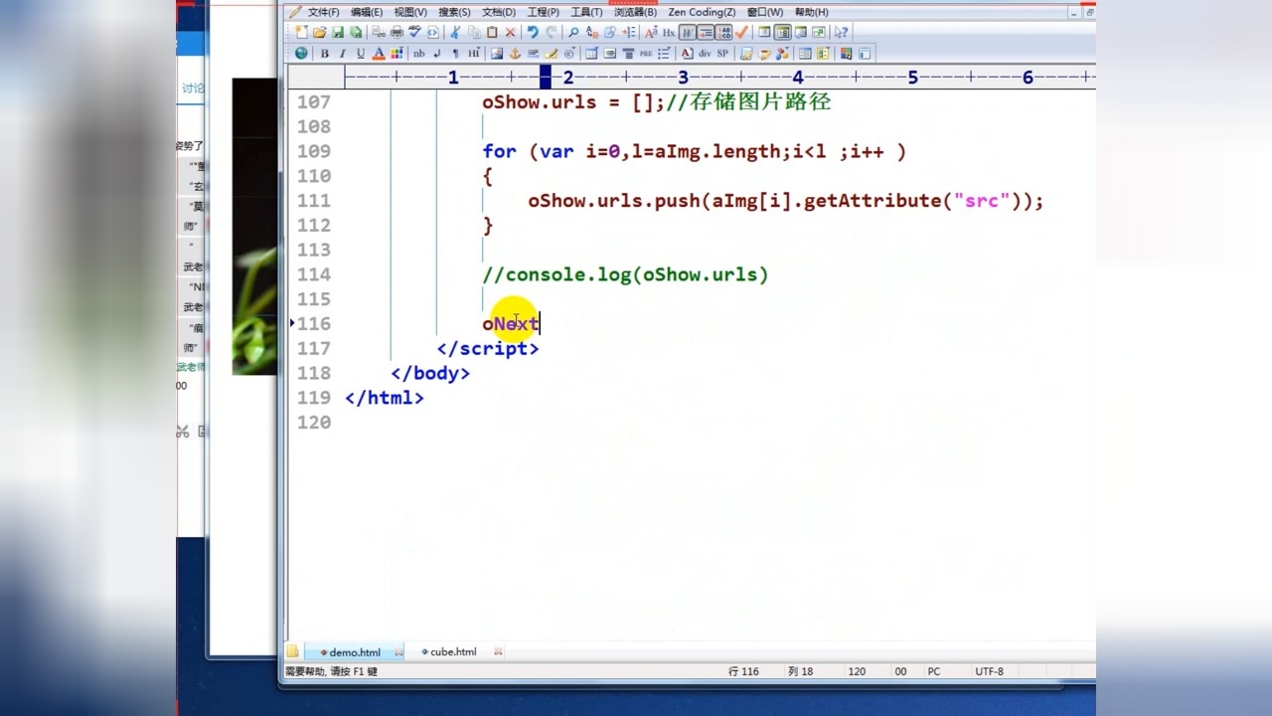This screenshot has height=716, width=1272.
Task: Switch to the demo.html tab
Action: [354, 652]
